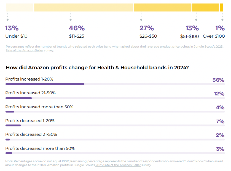
Task: Open the State of the Amazon Seller link in the profits note
Action: pyautogui.click(x=118, y=165)
